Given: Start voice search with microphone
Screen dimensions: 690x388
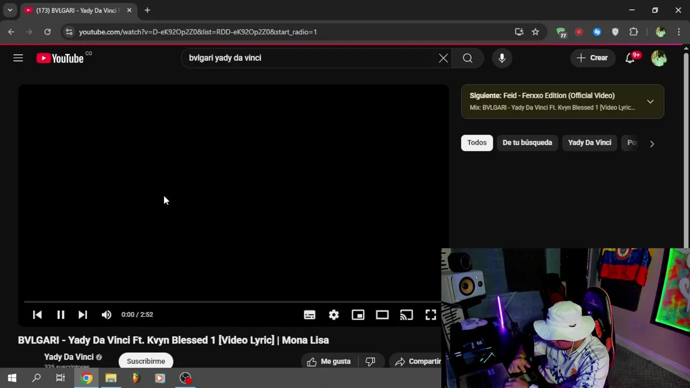Looking at the screenshot, I should click(x=502, y=58).
